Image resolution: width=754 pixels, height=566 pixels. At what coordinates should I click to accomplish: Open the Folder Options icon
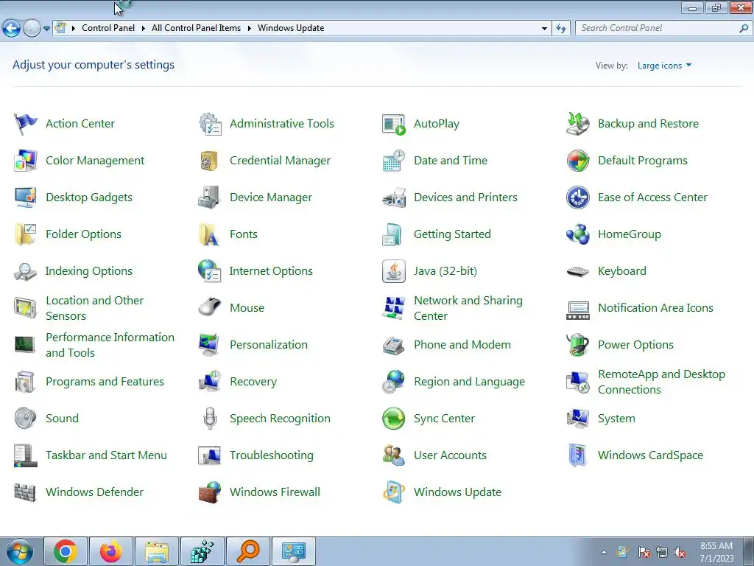[25, 234]
